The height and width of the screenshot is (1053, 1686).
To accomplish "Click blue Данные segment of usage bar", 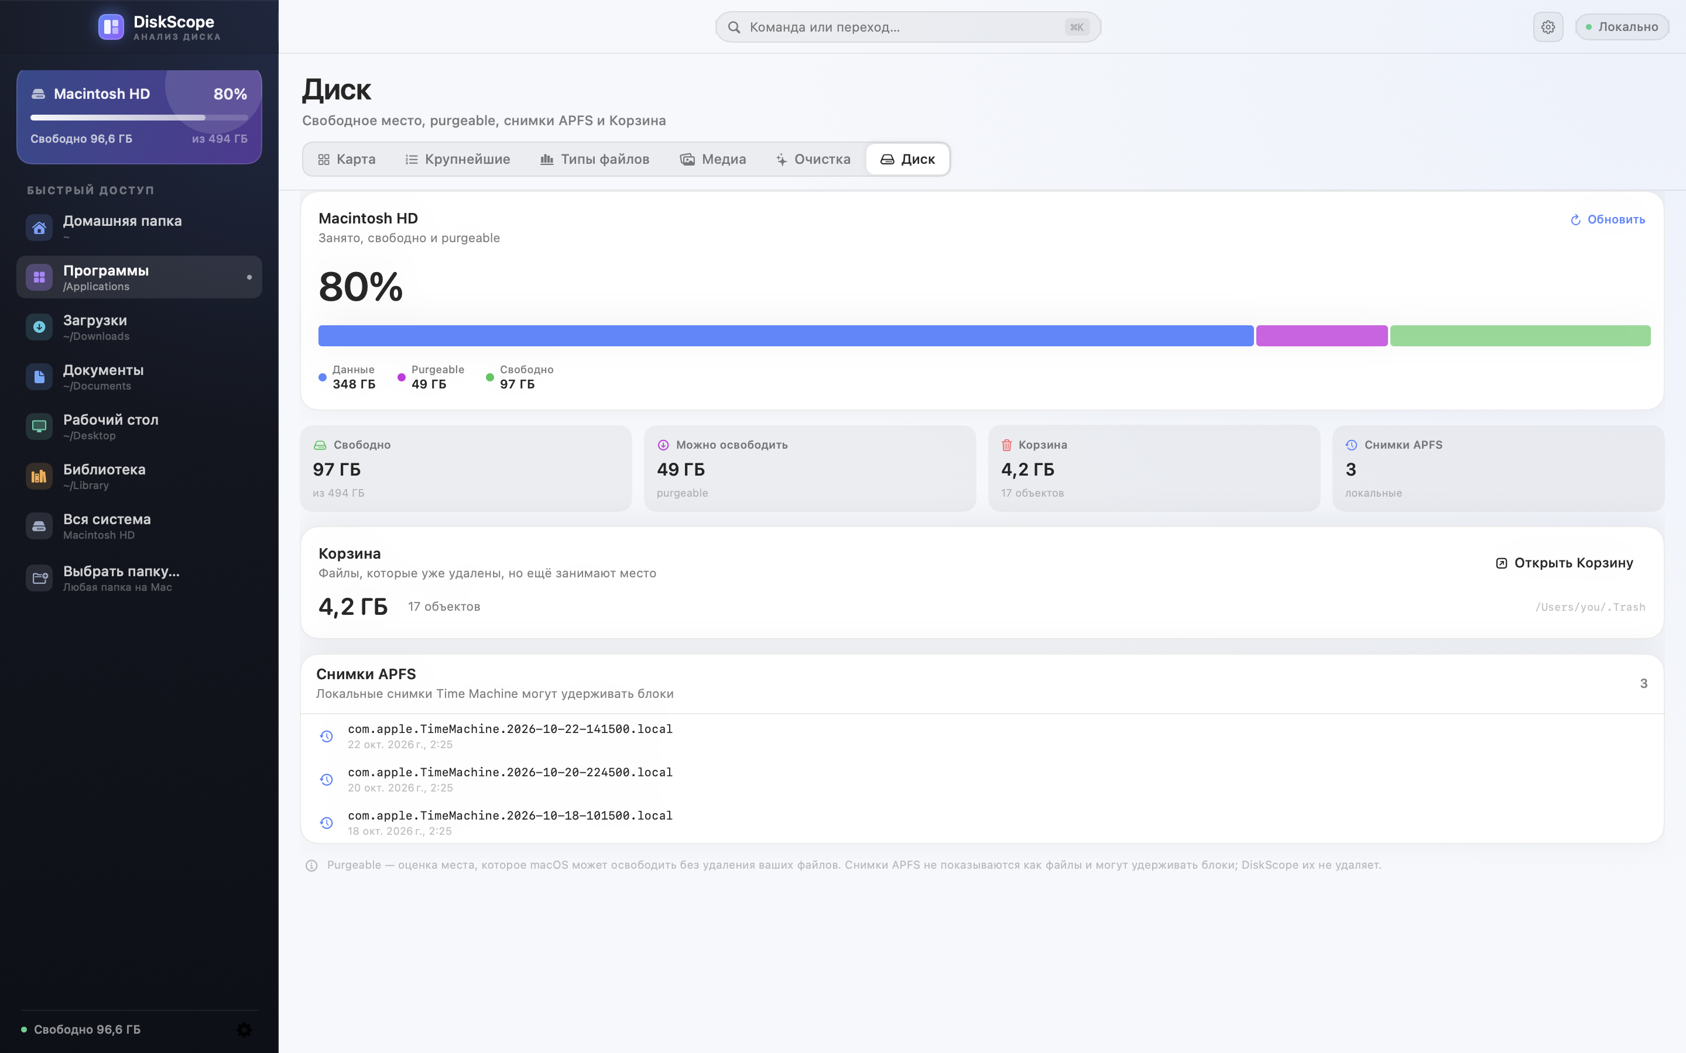I will (786, 336).
